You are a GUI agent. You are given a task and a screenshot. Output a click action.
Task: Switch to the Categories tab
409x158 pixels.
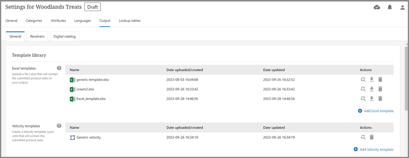34,21
